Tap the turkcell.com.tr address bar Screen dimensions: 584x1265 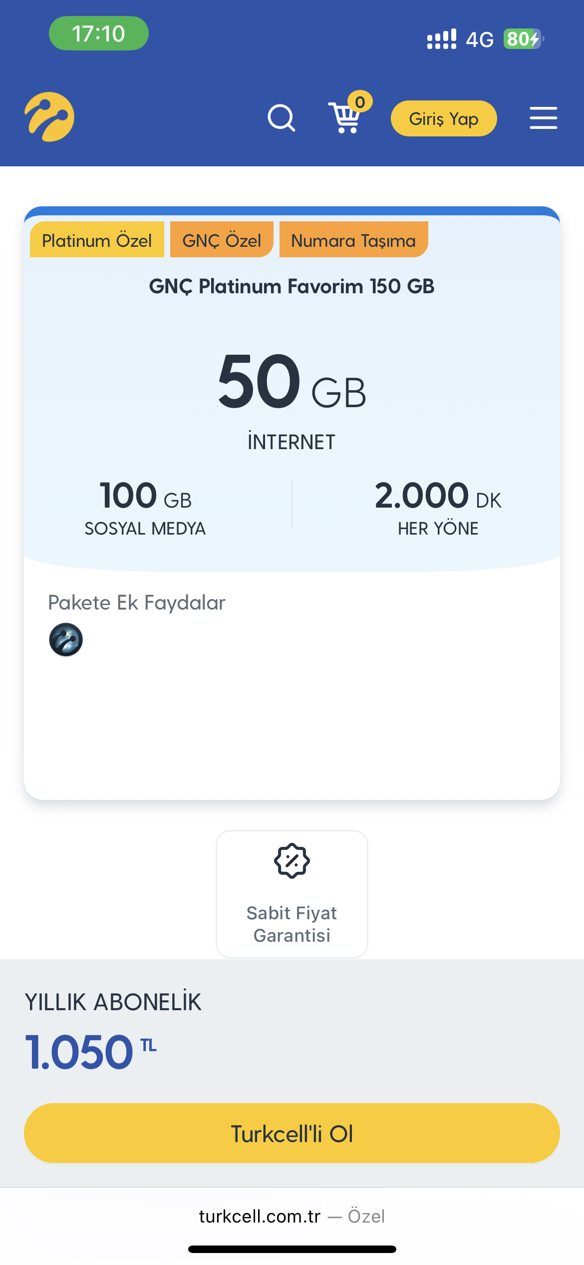[292, 1216]
